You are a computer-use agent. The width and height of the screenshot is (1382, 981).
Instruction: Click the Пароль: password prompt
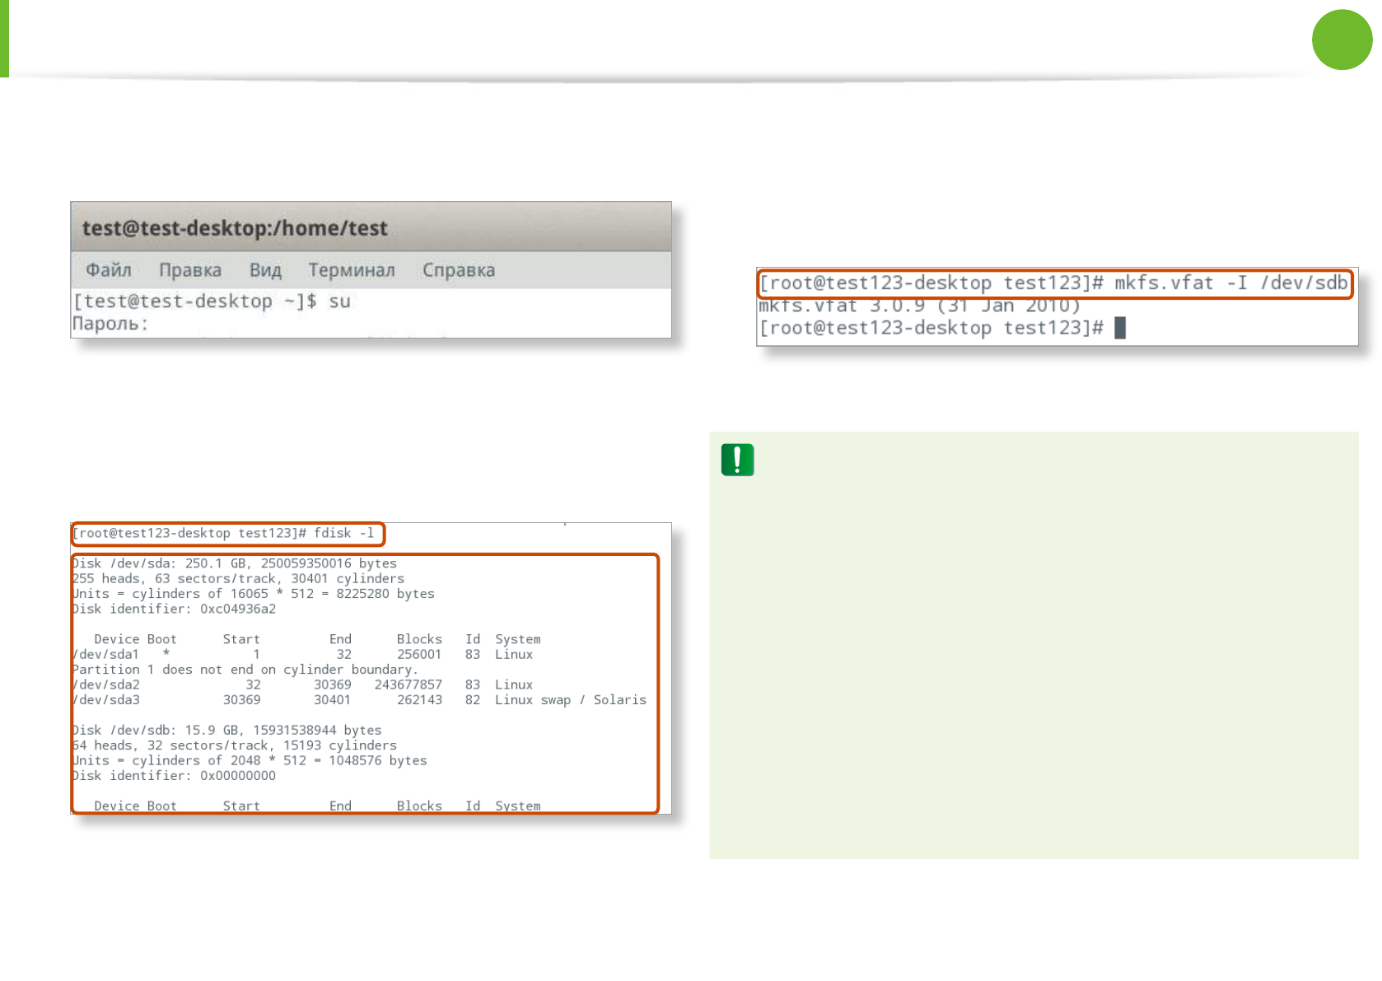tap(110, 324)
